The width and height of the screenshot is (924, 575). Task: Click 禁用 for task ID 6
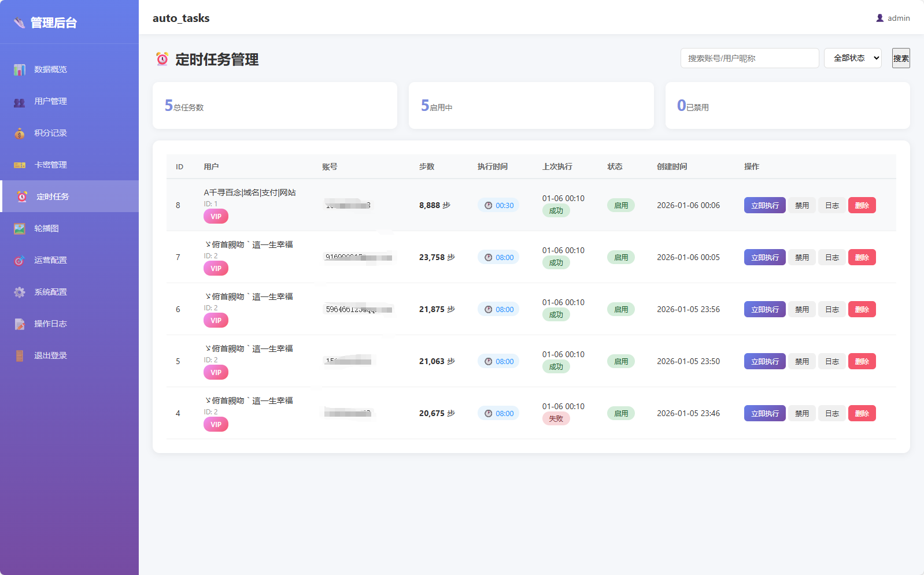coord(802,309)
